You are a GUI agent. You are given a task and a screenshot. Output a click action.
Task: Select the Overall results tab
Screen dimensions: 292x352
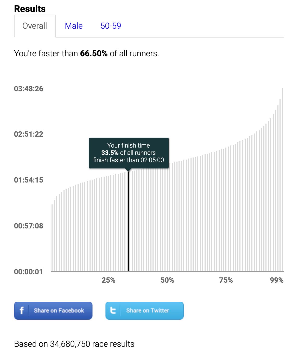tap(35, 26)
